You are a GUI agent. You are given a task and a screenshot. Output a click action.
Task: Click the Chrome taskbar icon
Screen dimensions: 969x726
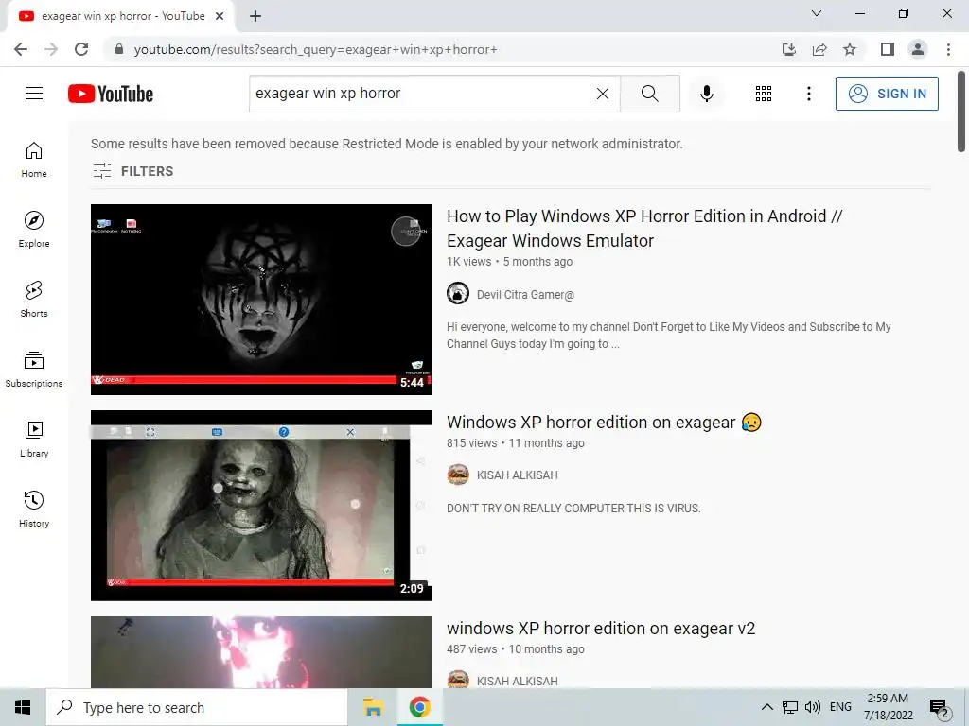[419, 707]
